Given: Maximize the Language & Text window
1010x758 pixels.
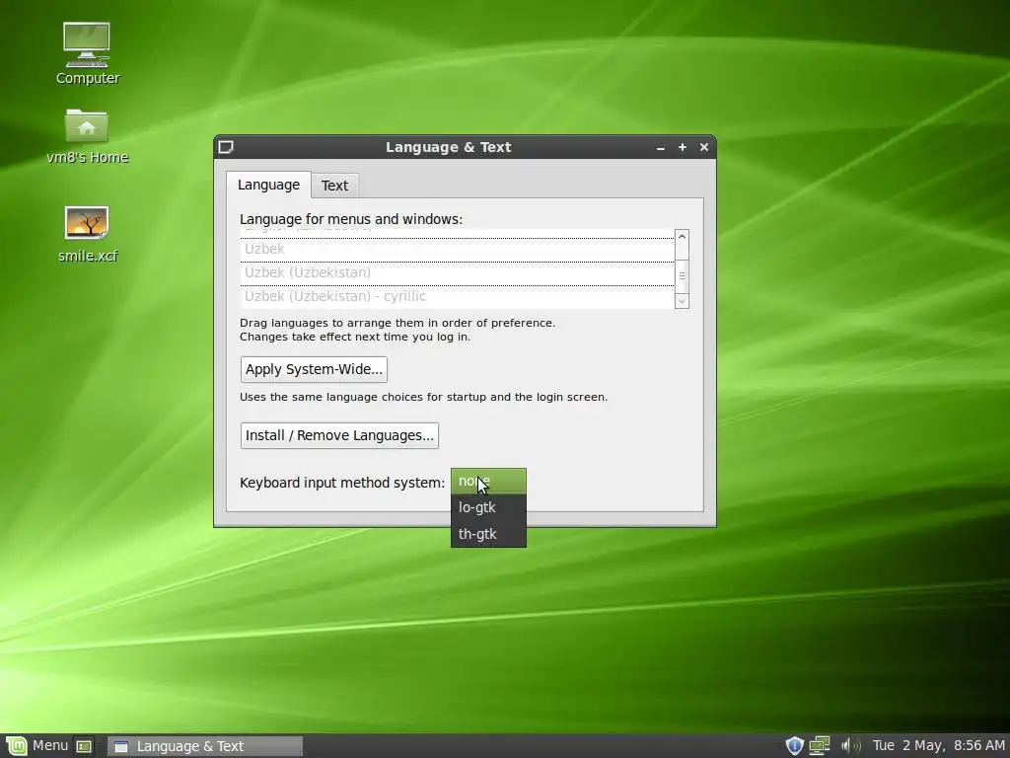Looking at the screenshot, I should [x=683, y=148].
